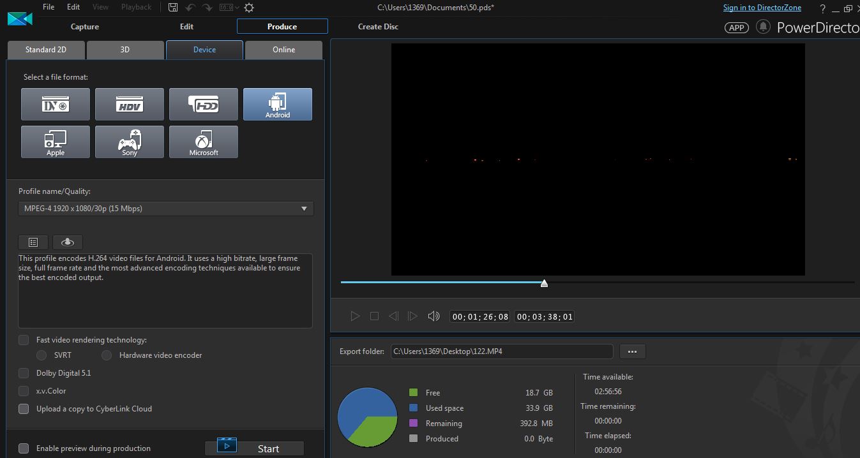Go to the Create Disc module
The image size is (860, 458).
[x=378, y=27]
